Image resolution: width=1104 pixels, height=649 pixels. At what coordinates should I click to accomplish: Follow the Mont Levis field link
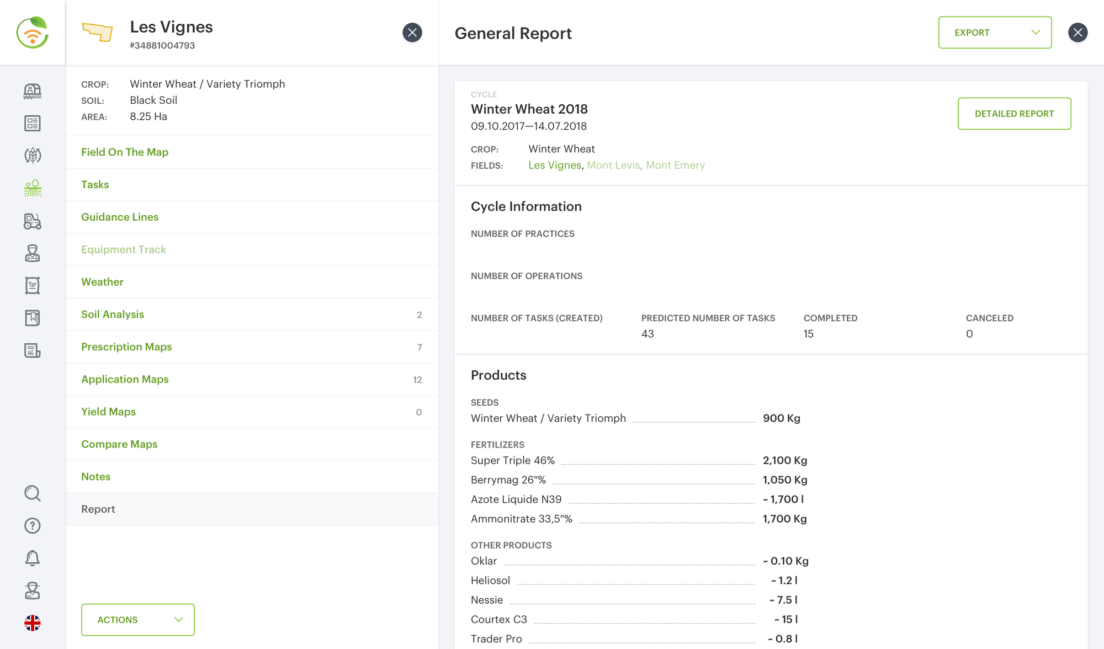pyautogui.click(x=613, y=165)
